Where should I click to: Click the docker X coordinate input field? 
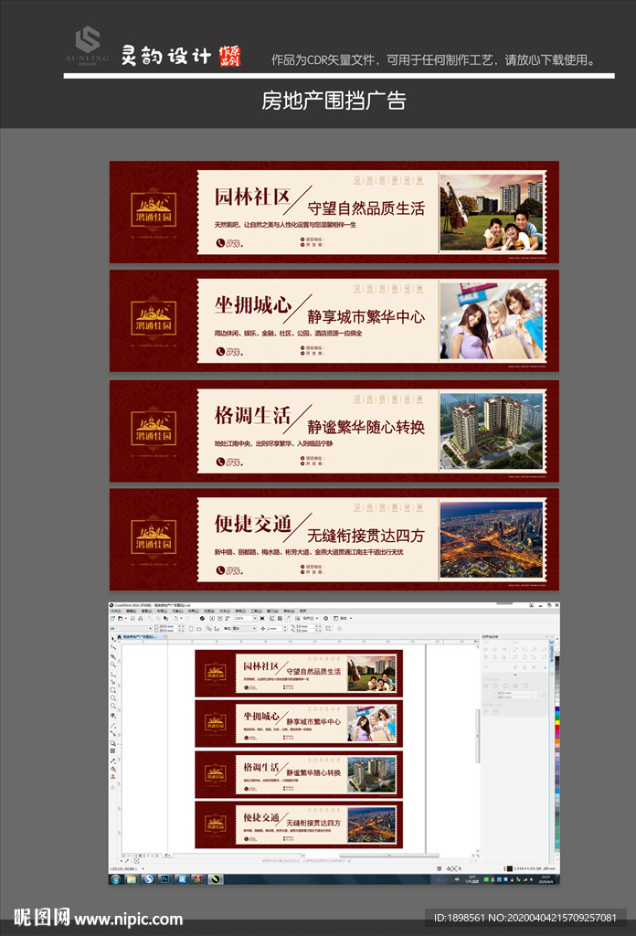[514, 693]
